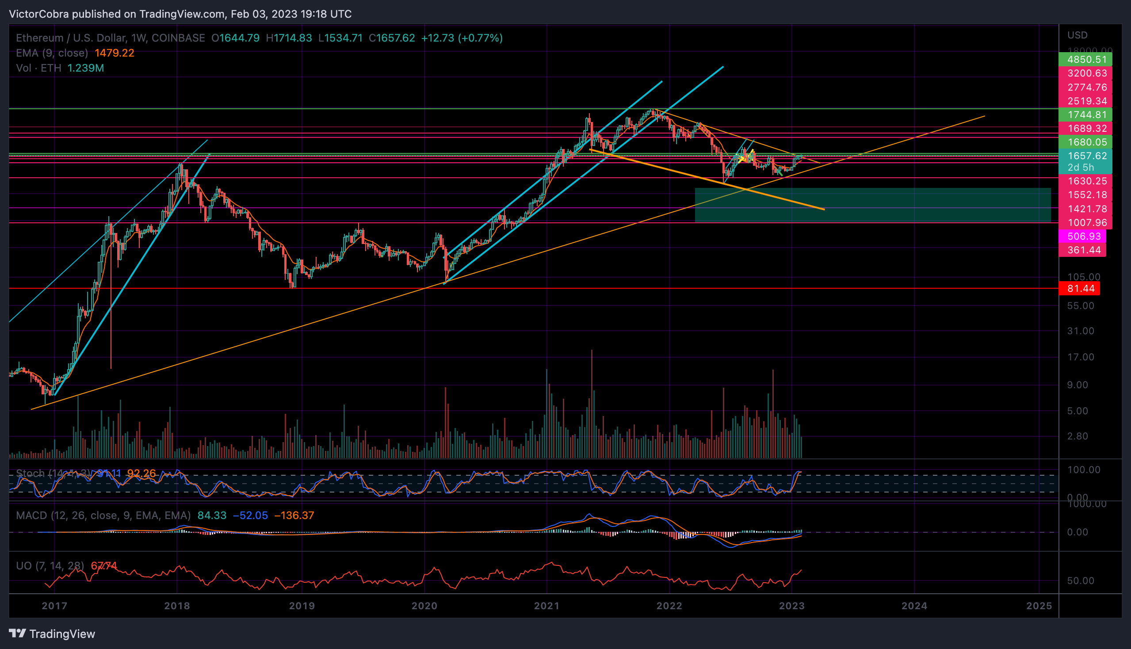Click the VictorCobra published header text
Viewport: 1131px width, 649px height.
click(180, 14)
